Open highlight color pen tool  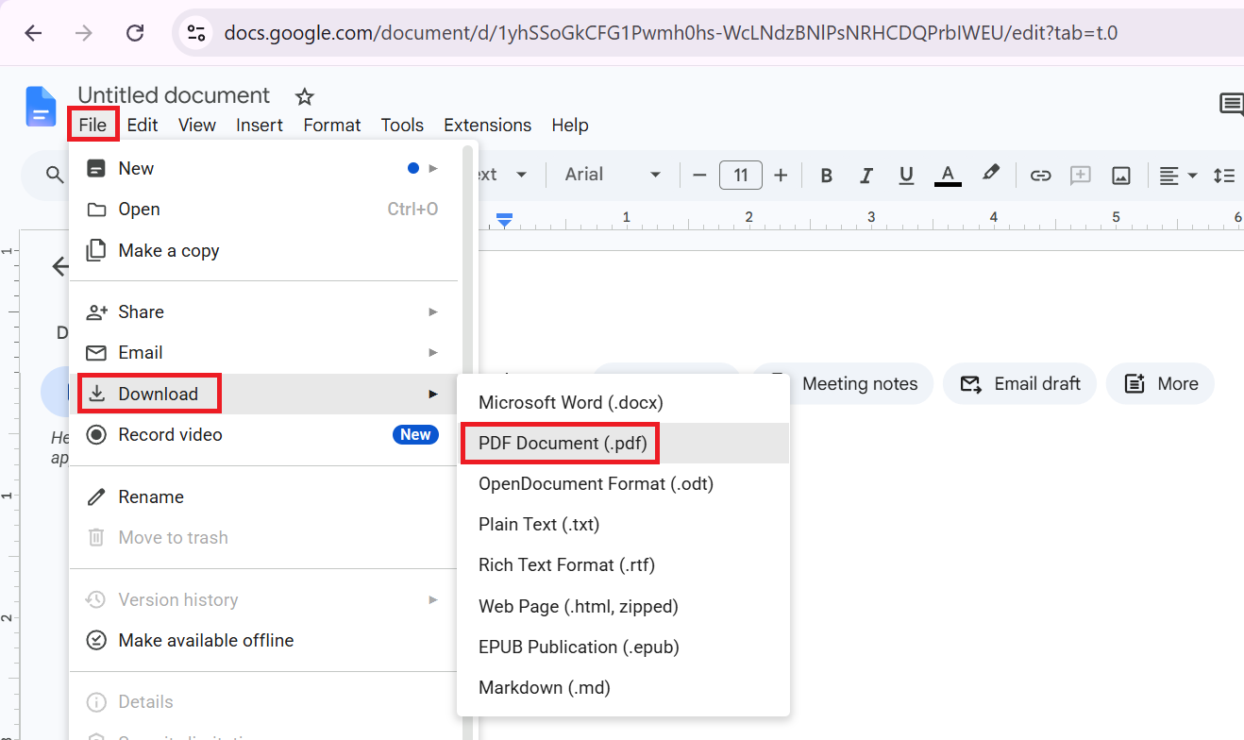coord(990,174)
